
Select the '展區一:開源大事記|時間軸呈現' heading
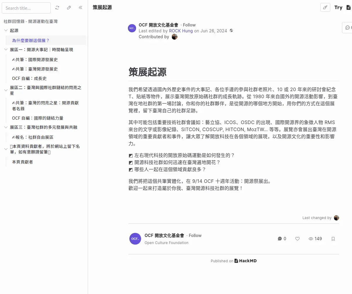(x=42, y=50)
